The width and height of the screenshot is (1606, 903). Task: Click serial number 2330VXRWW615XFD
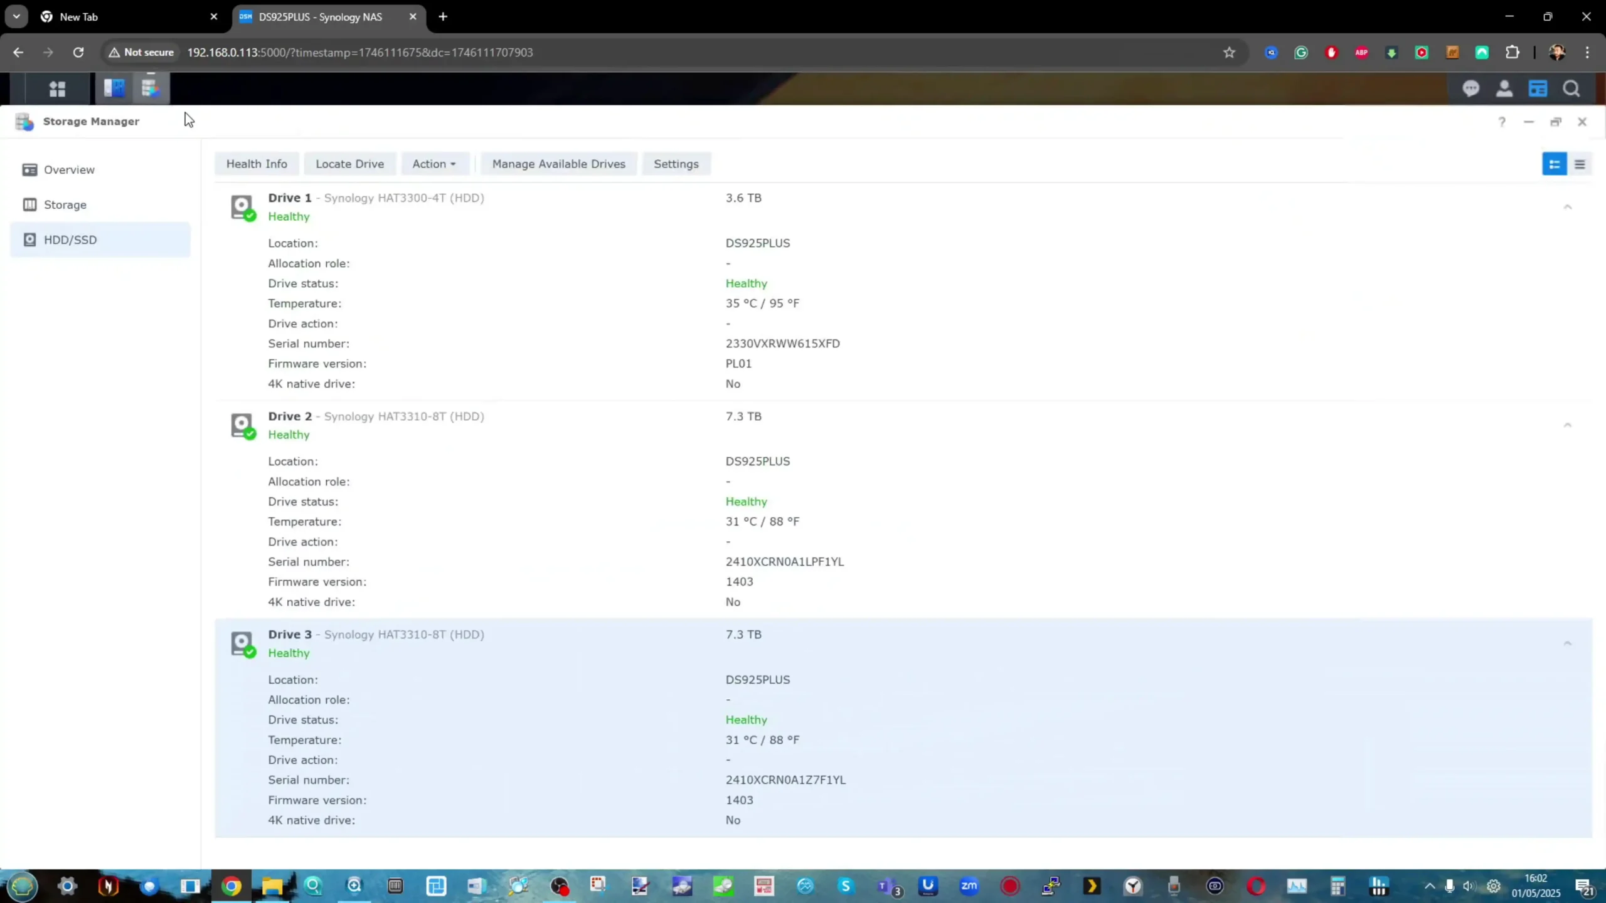(782, 344)
